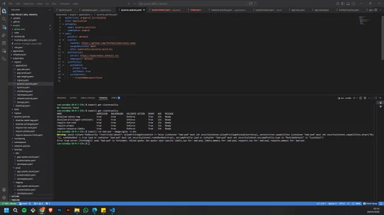
Task: Open the Source Control view
Action: (x=4, y=27)
